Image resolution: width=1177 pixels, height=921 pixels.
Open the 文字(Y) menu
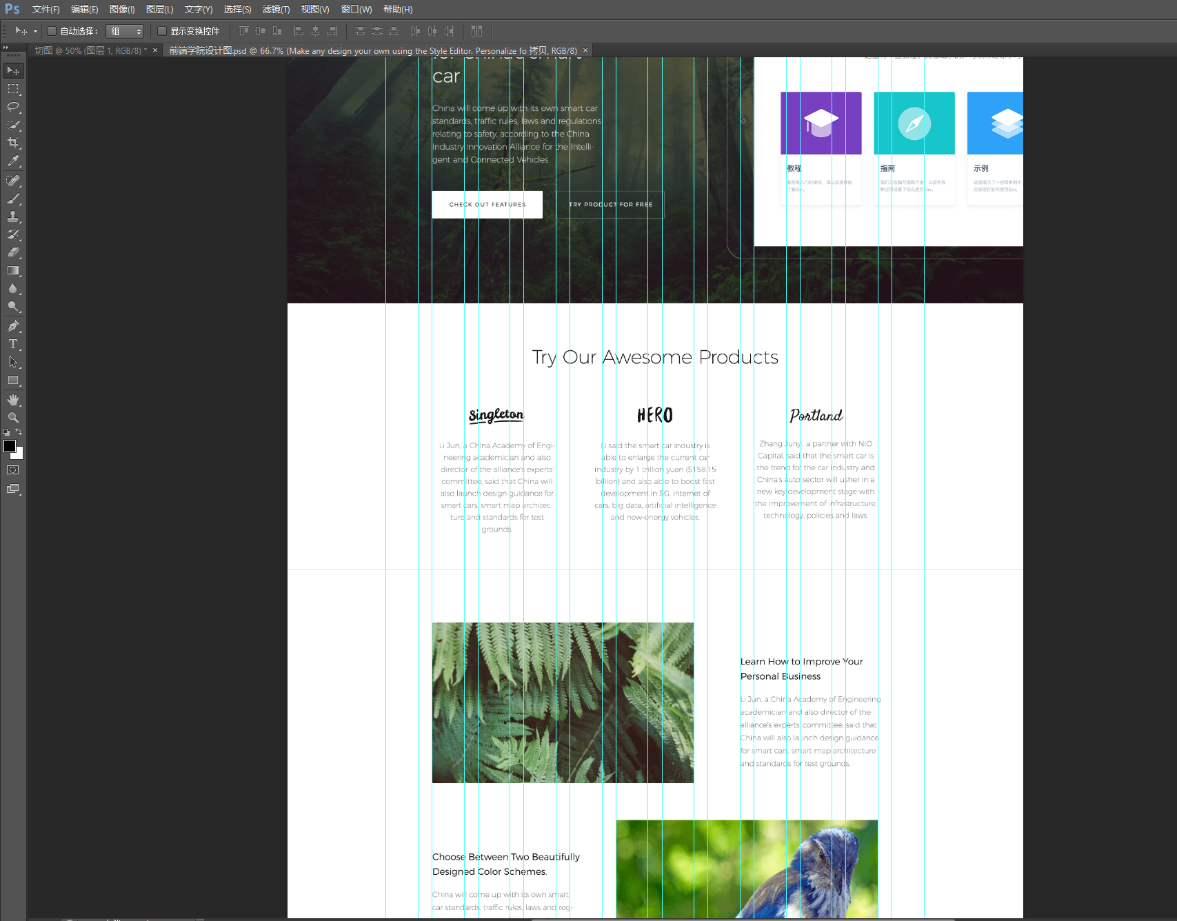click(x=199, y=9)
